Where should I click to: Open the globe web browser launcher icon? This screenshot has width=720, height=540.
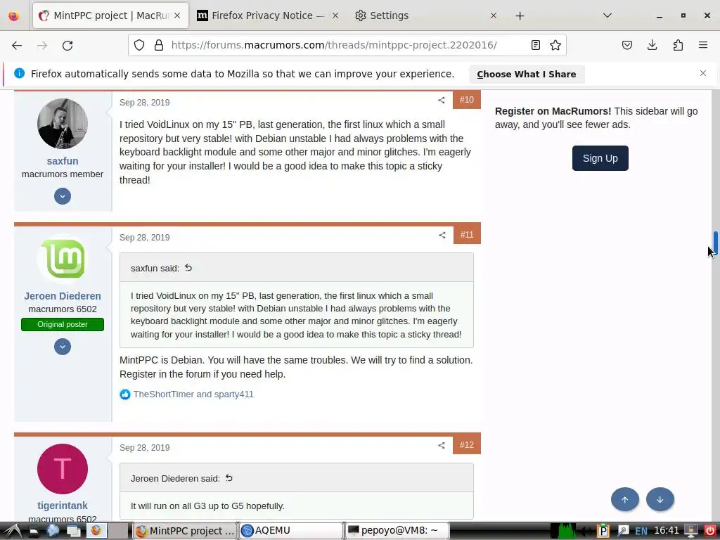(x=52, y=531)
